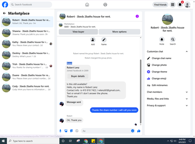Record a voice clip microphone icon

click(60, 131)
